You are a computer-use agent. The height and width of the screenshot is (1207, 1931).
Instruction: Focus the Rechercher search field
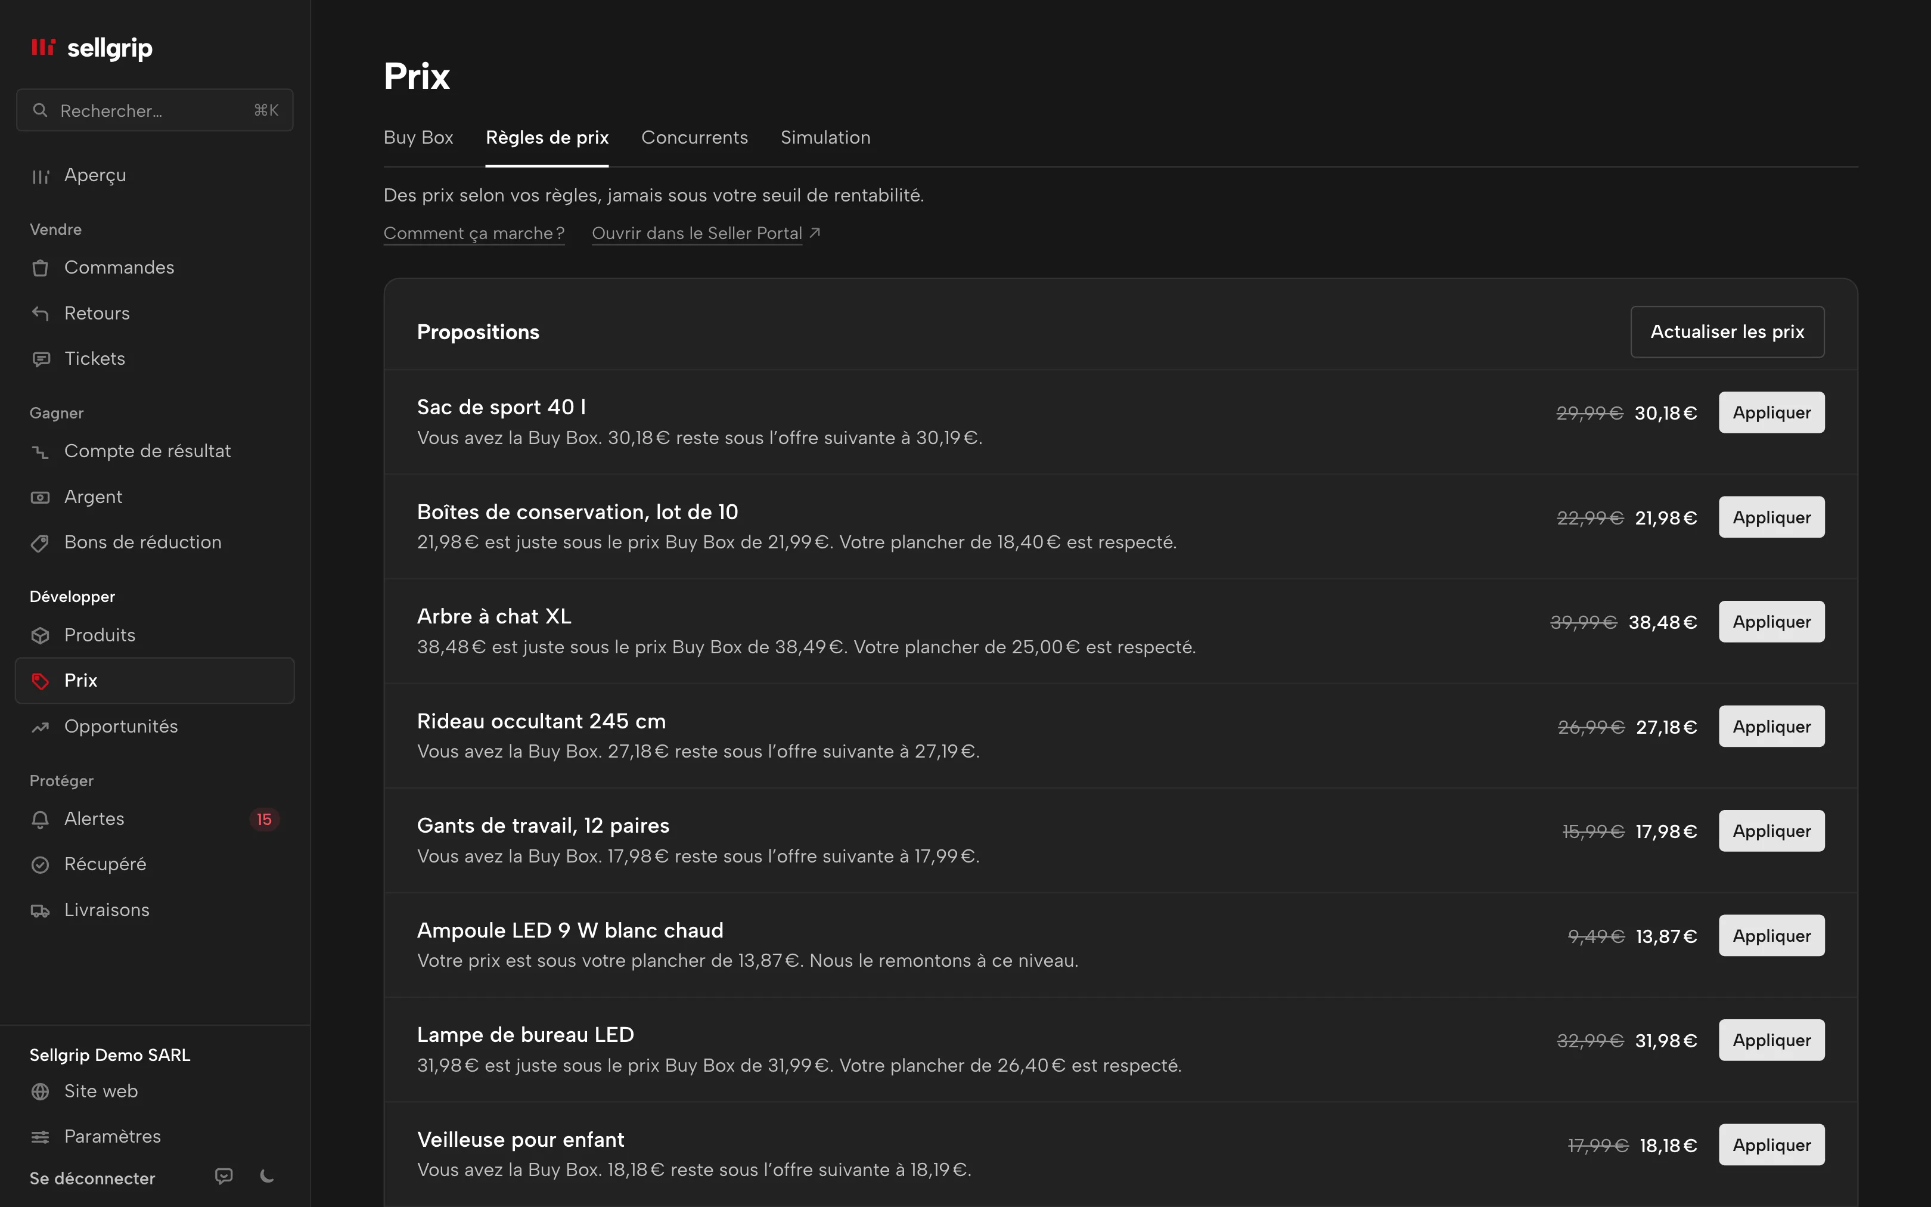click(155, 110)
